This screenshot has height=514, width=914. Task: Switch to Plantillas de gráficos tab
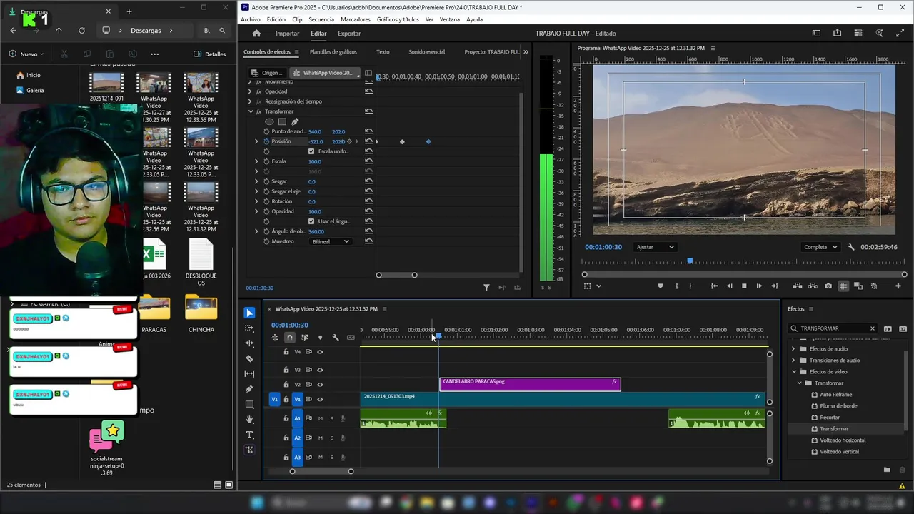(x=333, y=52)
